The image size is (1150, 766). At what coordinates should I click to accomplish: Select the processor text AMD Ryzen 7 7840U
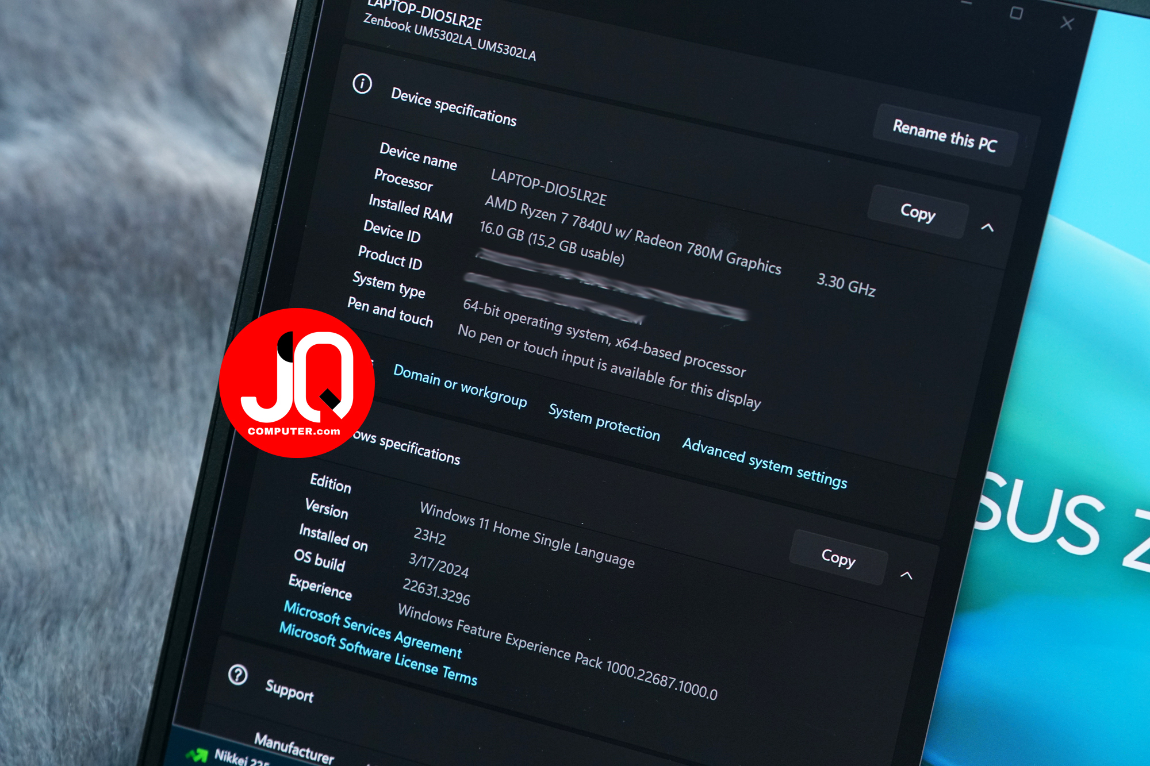click(x=549, y=215)
